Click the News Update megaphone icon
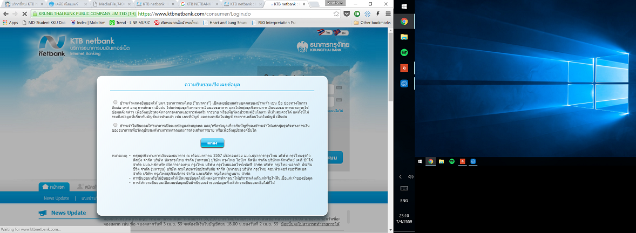The height and width of the screenshot is (233, 636). coord(42,213)
